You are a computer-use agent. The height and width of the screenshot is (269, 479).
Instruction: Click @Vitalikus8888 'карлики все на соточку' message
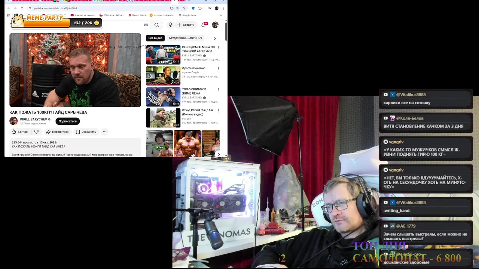[x=426, y=99]
